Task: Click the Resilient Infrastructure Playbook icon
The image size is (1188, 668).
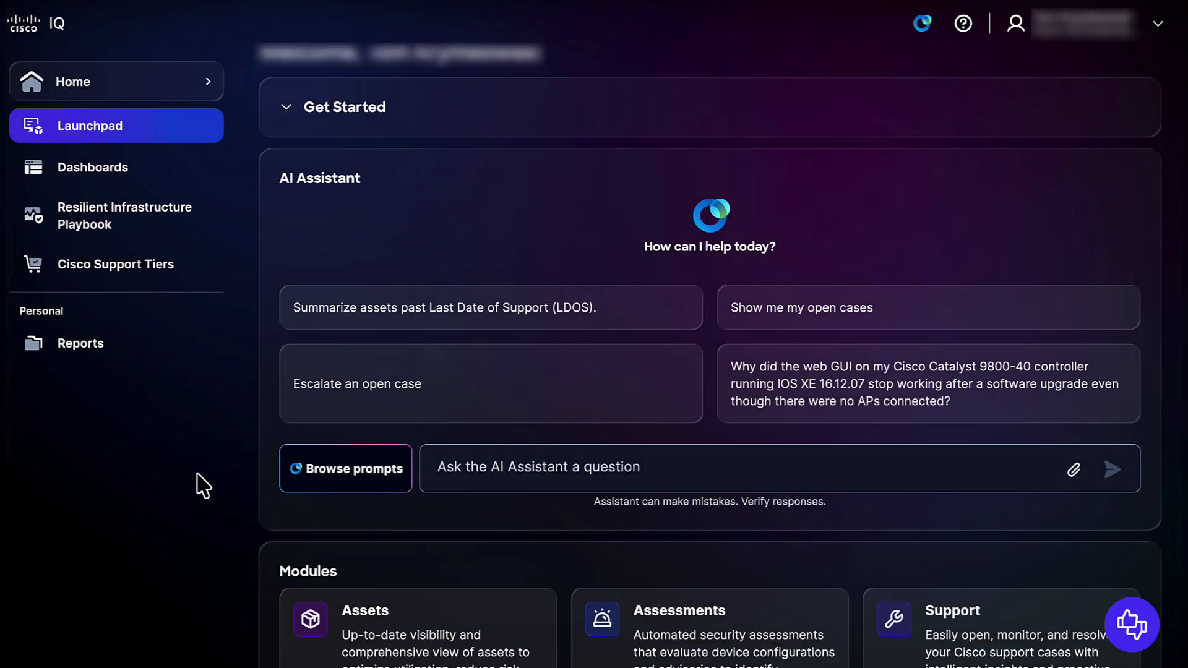Action: [x=33, y=215]
